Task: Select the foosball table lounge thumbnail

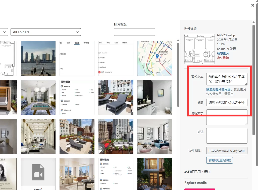Action: coord(38,97)
